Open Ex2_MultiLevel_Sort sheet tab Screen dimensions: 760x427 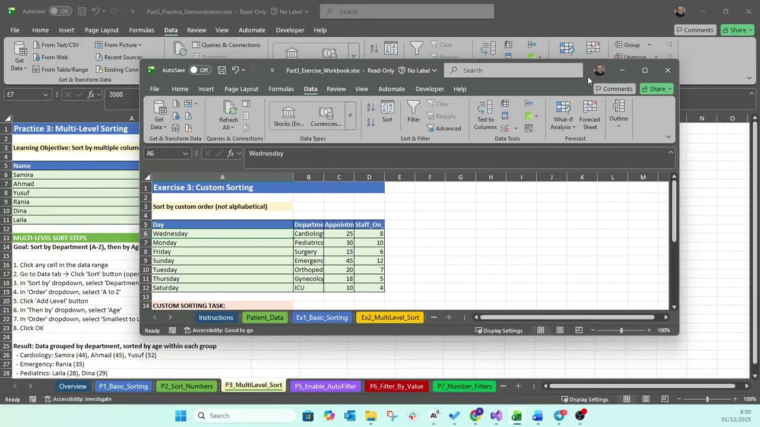click(x=390, y=318)
